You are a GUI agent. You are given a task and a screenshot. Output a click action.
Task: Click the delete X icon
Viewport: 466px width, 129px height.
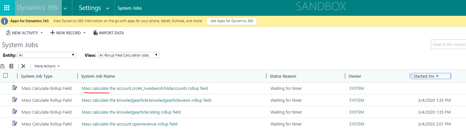[23, 66]
